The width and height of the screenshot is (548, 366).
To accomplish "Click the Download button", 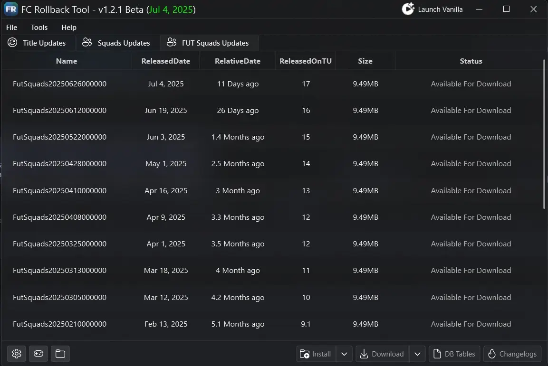I will point(382,354).
